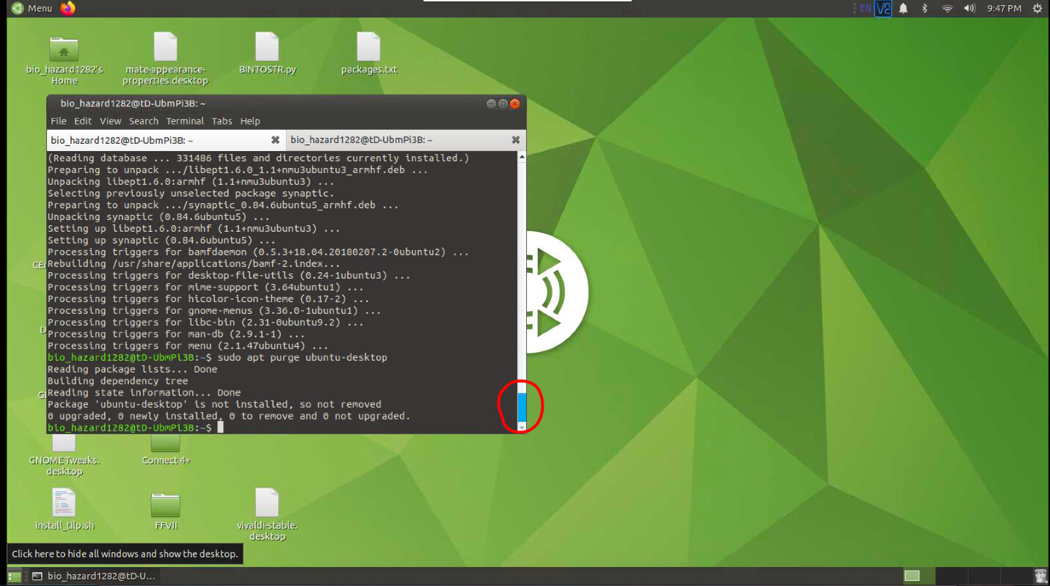Open the notification bell in the tray

[903, 8]
